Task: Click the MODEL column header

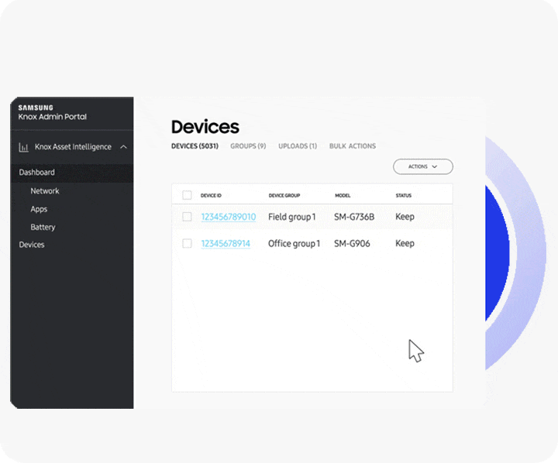Action: 343,196
